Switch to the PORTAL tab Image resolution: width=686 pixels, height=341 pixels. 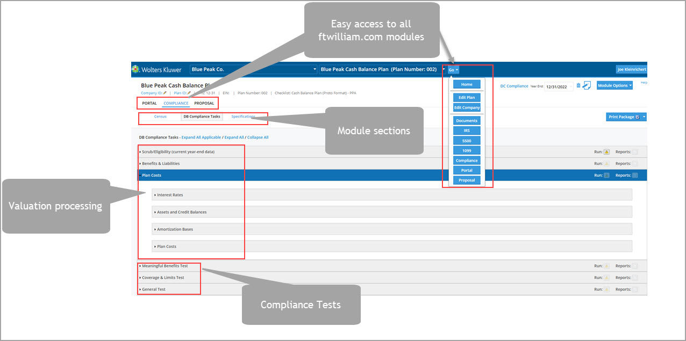coord(149,103)
